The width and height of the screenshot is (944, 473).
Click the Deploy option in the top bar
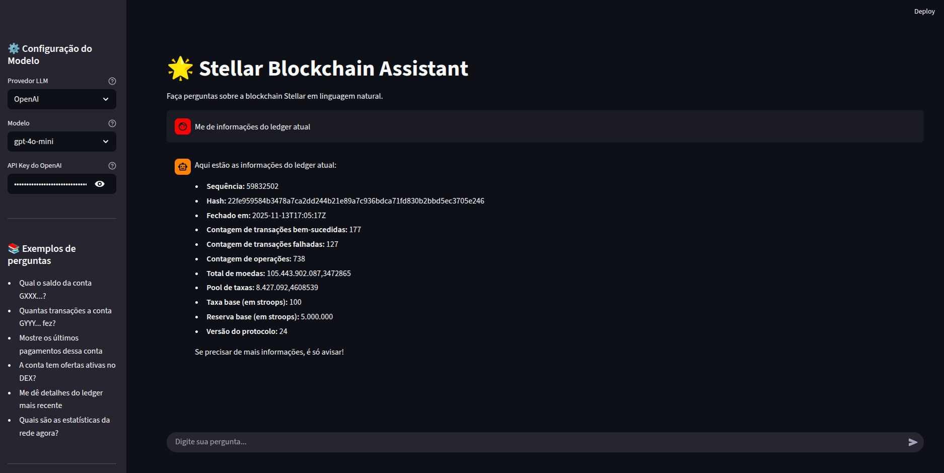point(924,11)
